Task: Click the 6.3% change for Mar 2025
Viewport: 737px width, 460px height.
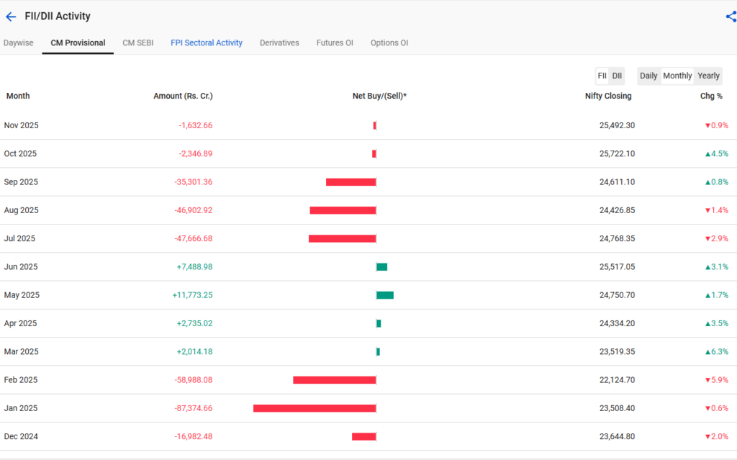Action: click(717, 351)
